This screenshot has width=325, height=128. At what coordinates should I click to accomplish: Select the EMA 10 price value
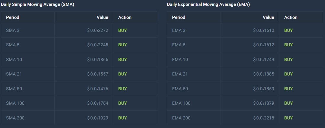(264, 60)
